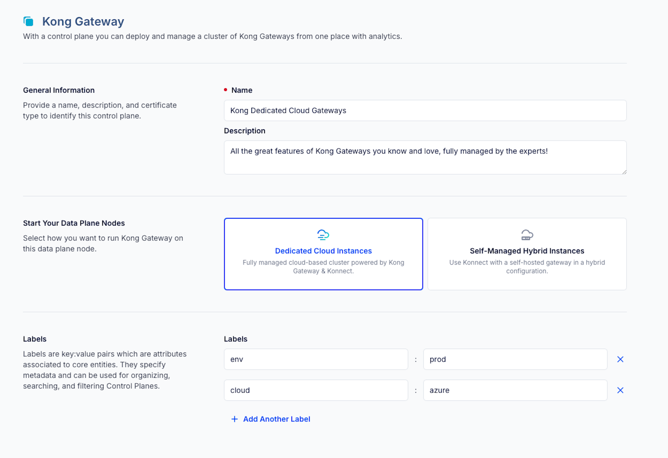Click the azure label value field
Image resolution: width=668 pixels, height=458 pixels.
pyautogui.click(x=515, y=390)
